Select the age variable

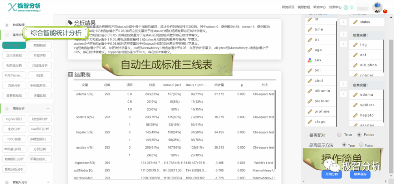point(321,50)
